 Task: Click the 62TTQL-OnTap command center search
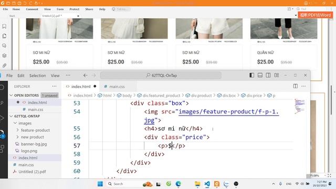(161, 76)
